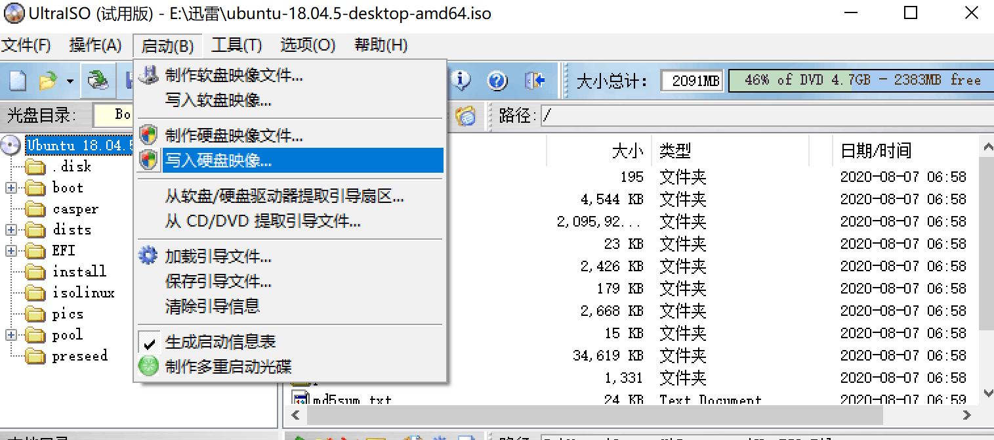
Task: Select the .disk folder label in the tree
Action: click(72, 167)
